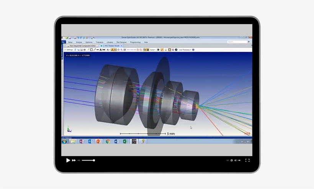Viewport: 314px width, 189px height.
Task: Click the move/pan crosshair icon
Action: pyautogui.click(x=118, y=50)
